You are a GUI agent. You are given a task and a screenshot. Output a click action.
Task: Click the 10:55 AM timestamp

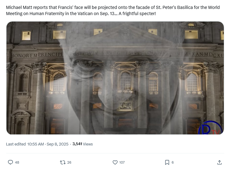click(x=35, y=144)
